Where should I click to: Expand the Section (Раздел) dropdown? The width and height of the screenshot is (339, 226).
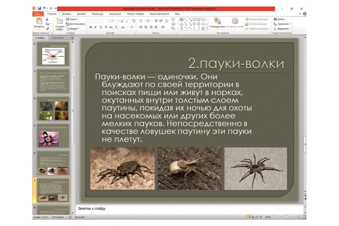pyautogui.click(x=73, y=29)
